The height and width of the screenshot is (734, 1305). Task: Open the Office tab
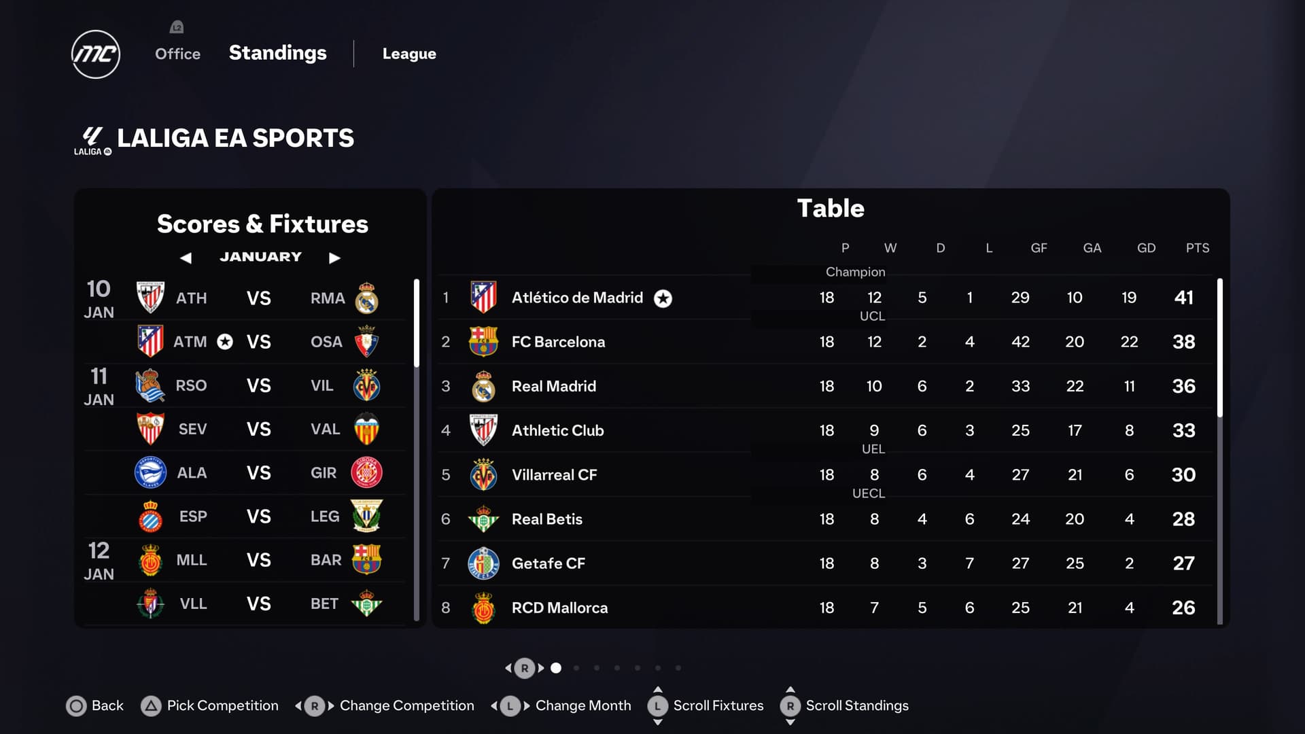[177, 54]
